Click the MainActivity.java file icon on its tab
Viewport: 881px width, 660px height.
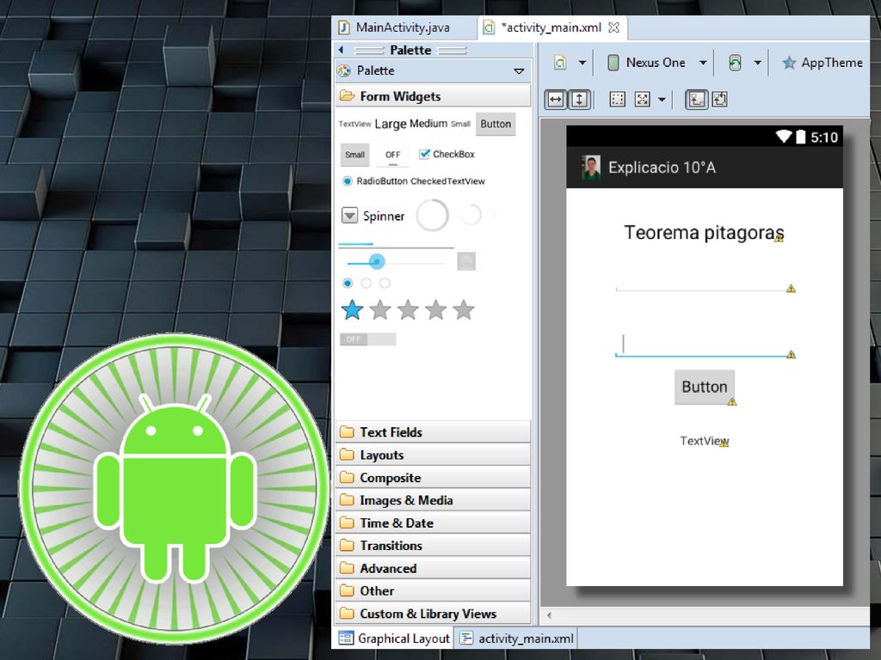pyautogui.click(x=344, y=27)
